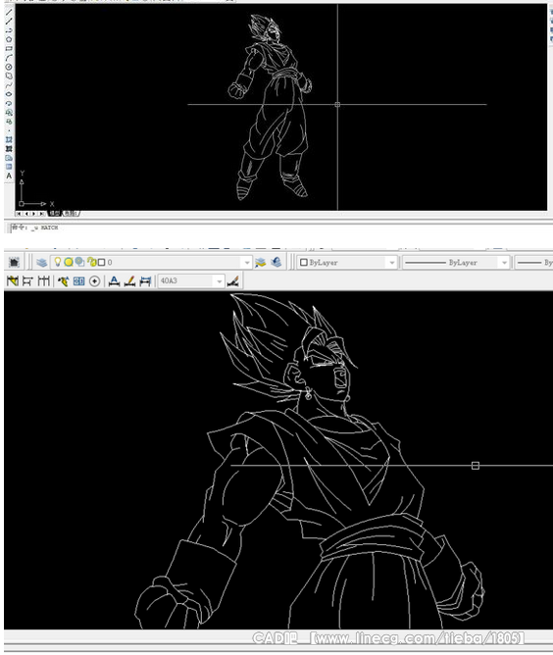The image size is (553, 655).
Task: Go to previous layout tab arrow
Action: click(x=26, y=214)
